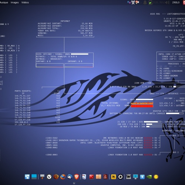185x185 pixels.
Task: Open the Musique folder in the top panel
Action: (4, 3)
